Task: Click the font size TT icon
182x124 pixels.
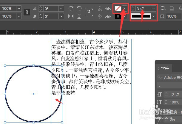Action: coord(160,95)
